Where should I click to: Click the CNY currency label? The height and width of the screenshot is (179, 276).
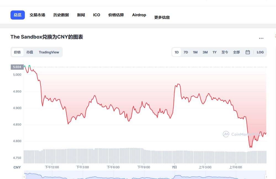(17, 167)
